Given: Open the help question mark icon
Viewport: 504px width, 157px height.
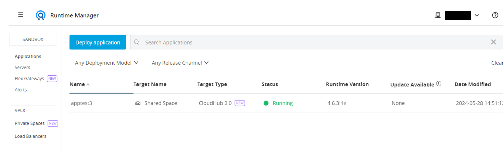Looking at the screenshot, I should point(495,15).
